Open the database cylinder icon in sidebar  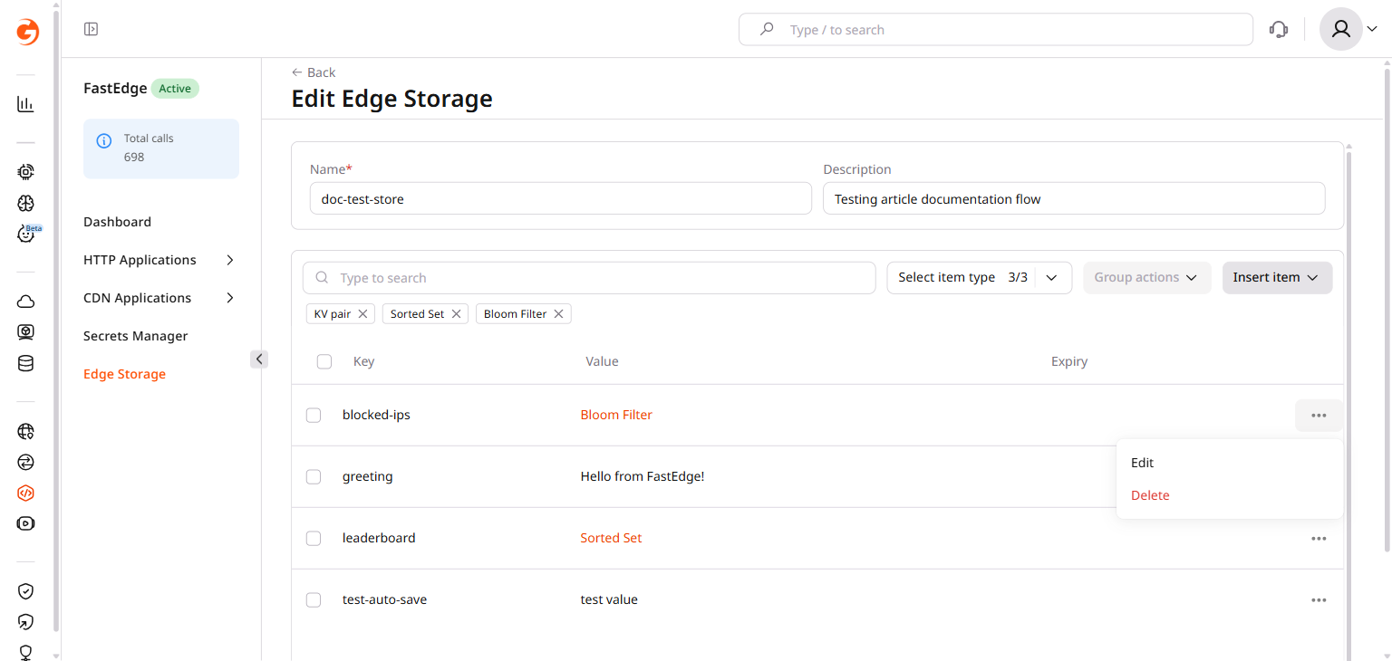25,364
